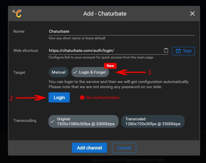Image resolution: width=206 pixels, height=163 pixels.
Task: Click the dialog title Add - Chaturbate
Action: [105, 14]
